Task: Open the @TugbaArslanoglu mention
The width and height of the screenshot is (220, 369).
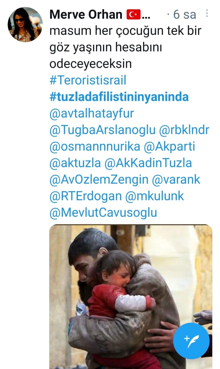Action: 103,130
